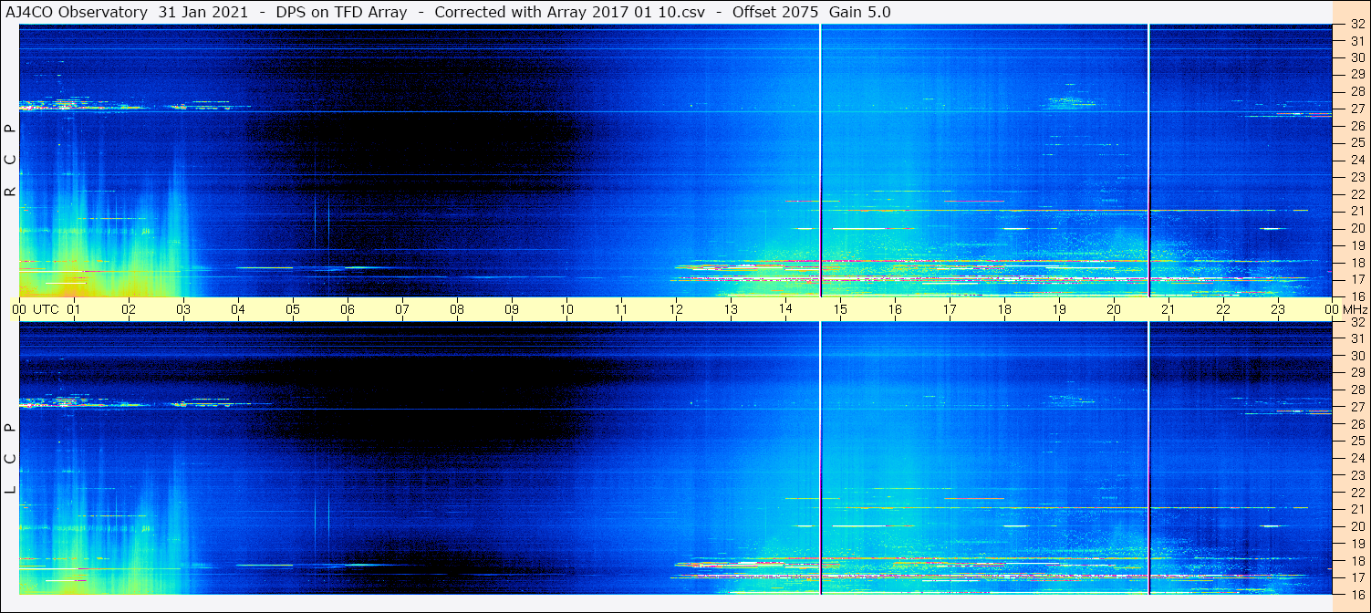1371x613 pixels.
Task: Click the "16" MHz tick in RCP panel
Action: pyautogui.click(x=1356, y=296)
